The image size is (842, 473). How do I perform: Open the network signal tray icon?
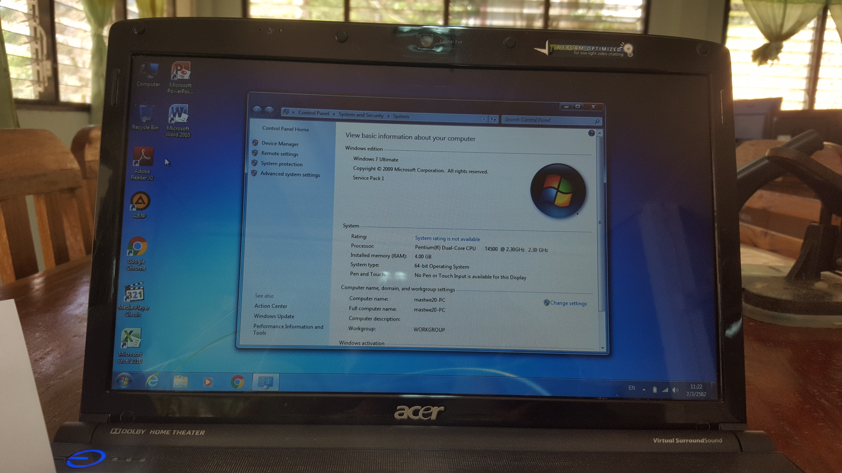pos(665,390)
